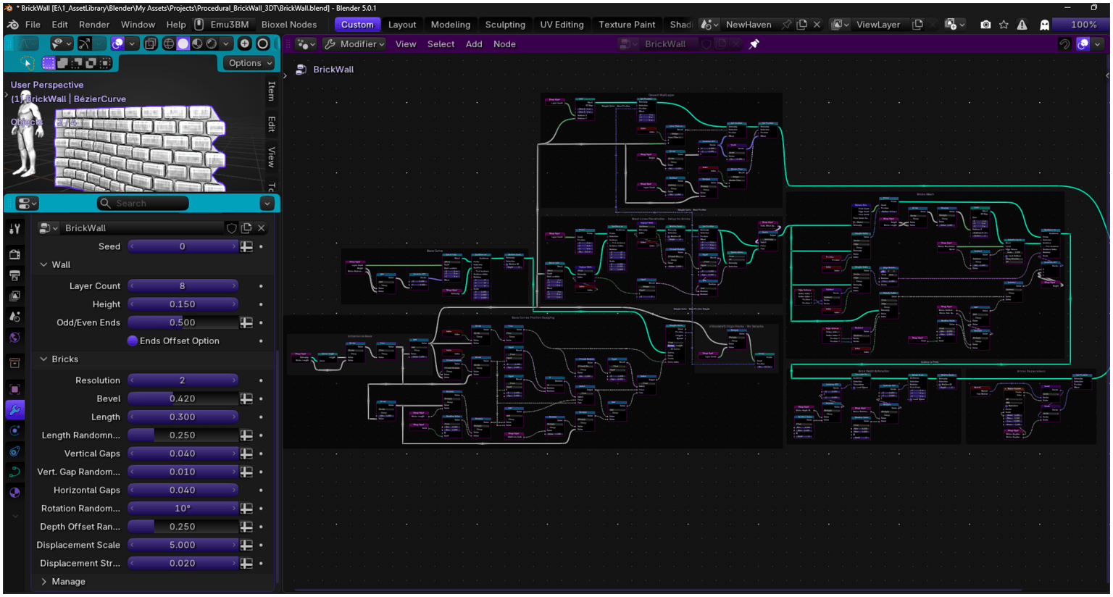Open the Material properties tab
The image size is (1113, 597).
coord(14,493)
